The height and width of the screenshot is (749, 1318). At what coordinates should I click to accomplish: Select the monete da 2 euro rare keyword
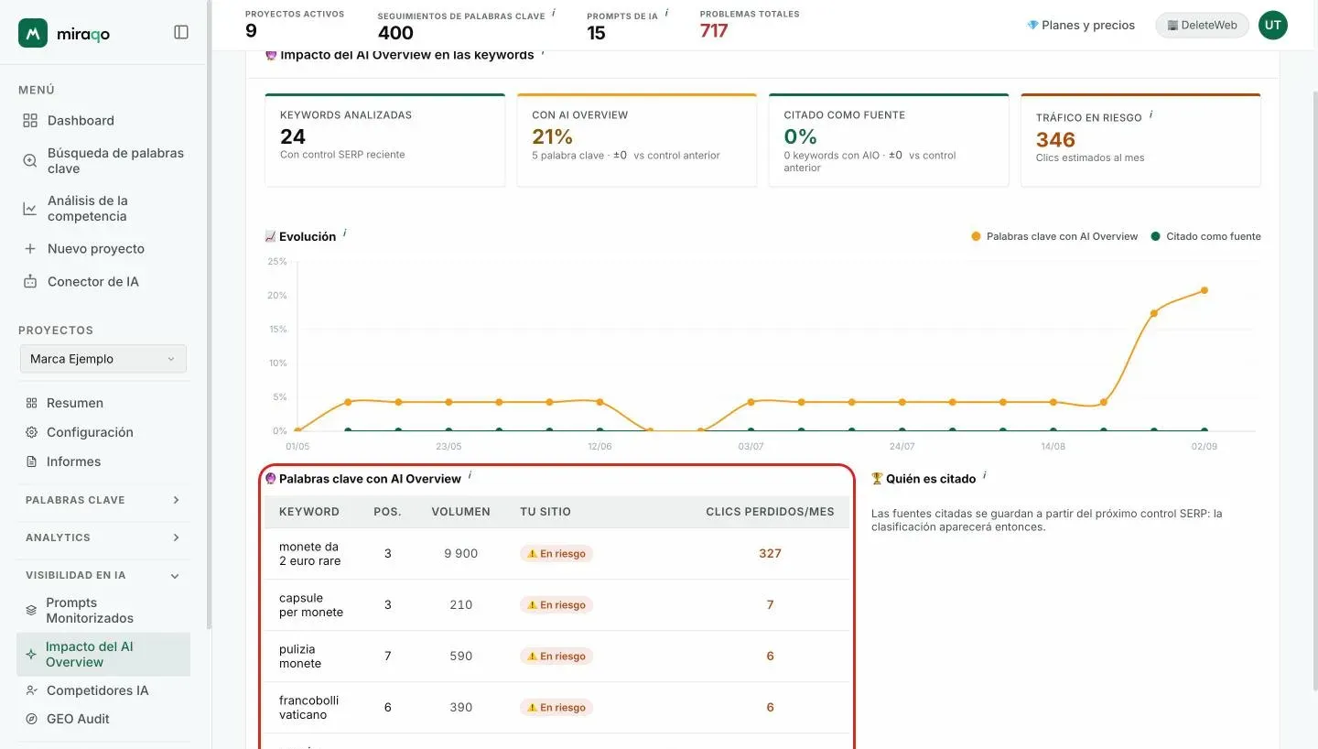coord(310,554)
